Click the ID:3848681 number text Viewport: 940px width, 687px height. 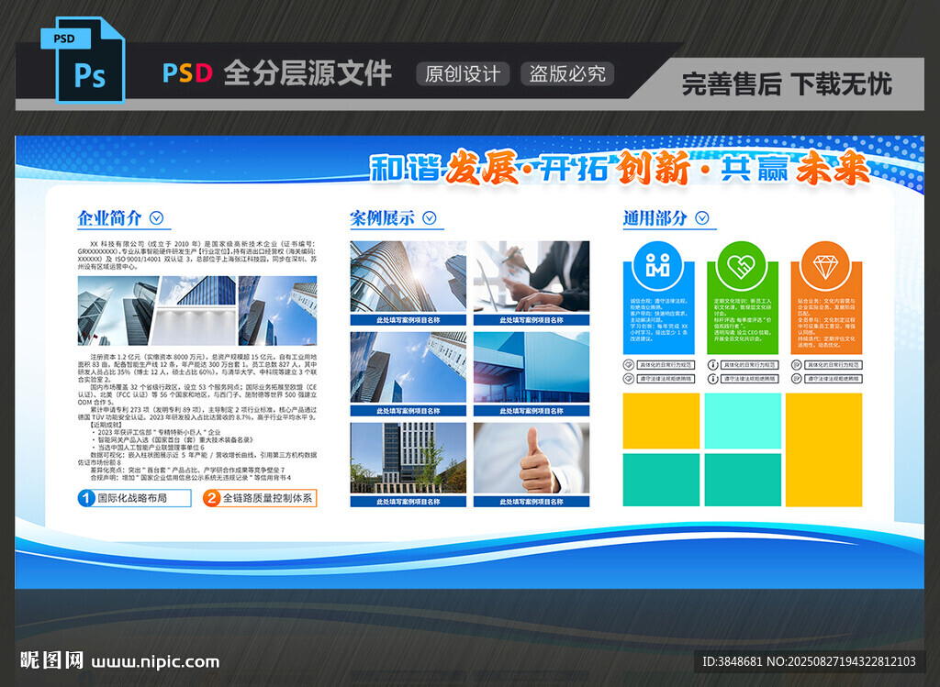pyautogui.click(x=732, y=662)
